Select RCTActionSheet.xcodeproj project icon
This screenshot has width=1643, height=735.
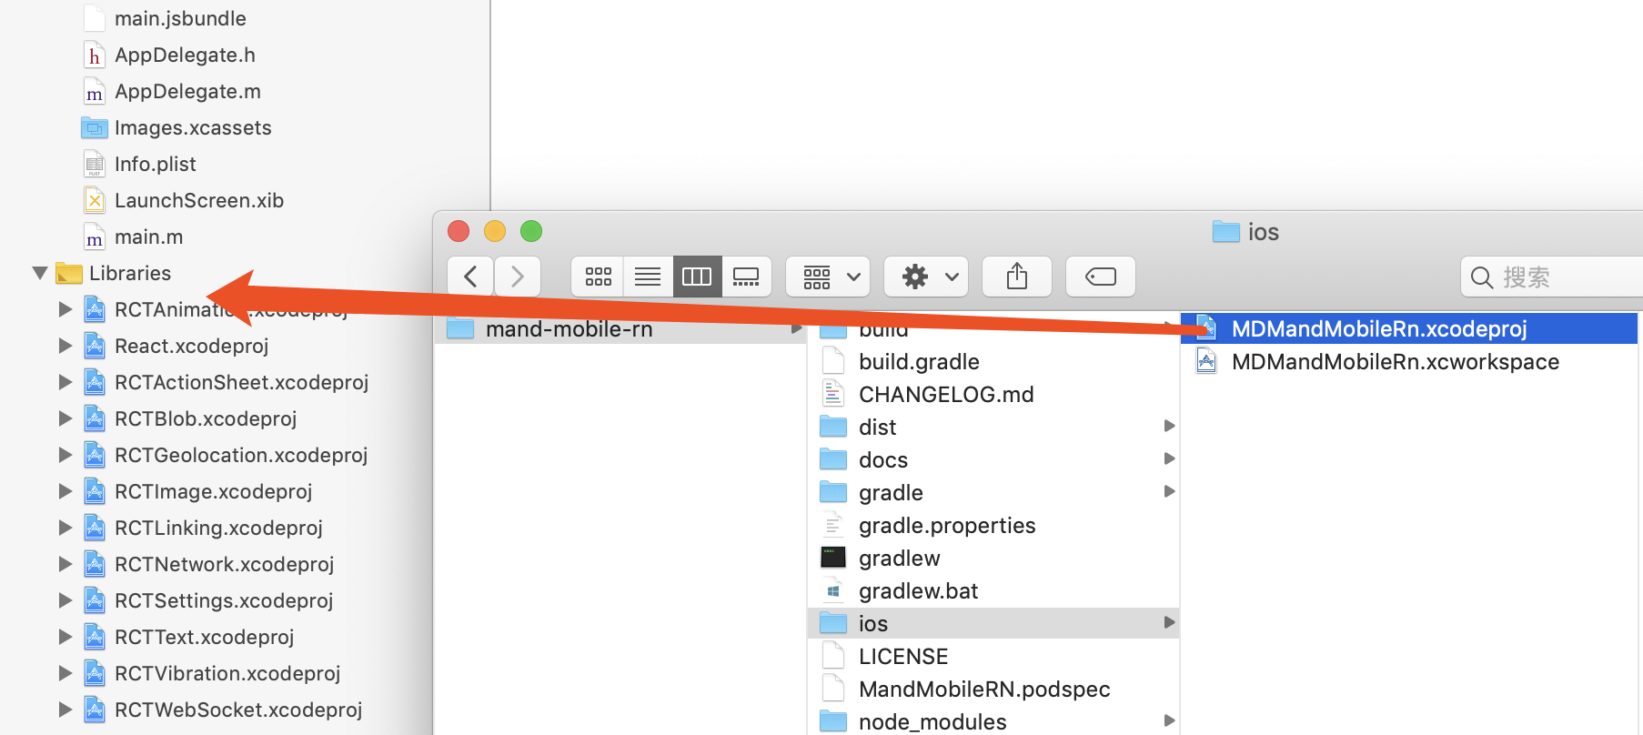click(x=95, y=382)
